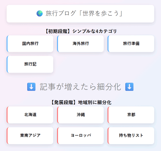
Task: Click the blue left edge of 国内旅行 card
Action: (7, 44)
